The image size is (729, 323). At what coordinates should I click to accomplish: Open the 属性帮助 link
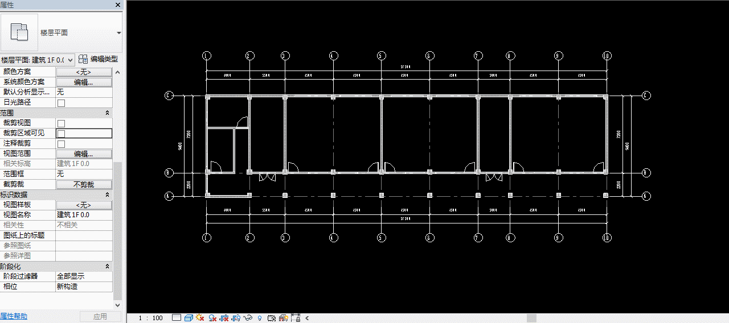[x=14, y=316]
